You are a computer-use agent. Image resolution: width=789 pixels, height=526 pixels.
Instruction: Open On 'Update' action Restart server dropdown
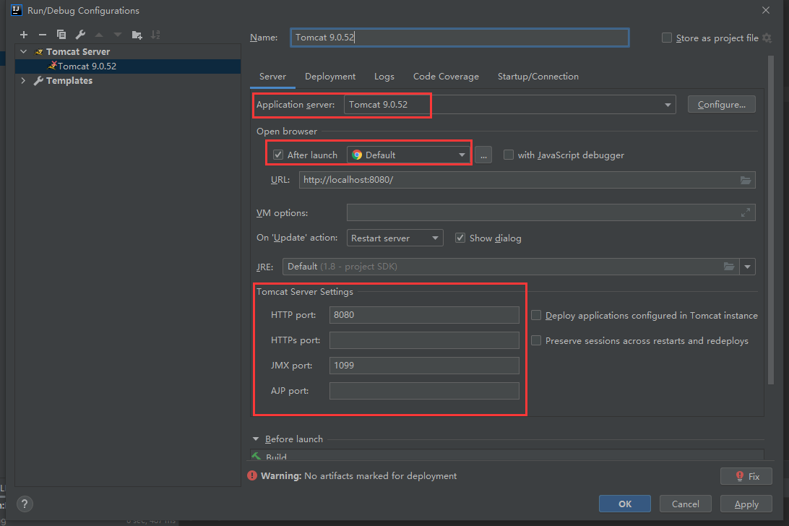(x=395, y=238)
